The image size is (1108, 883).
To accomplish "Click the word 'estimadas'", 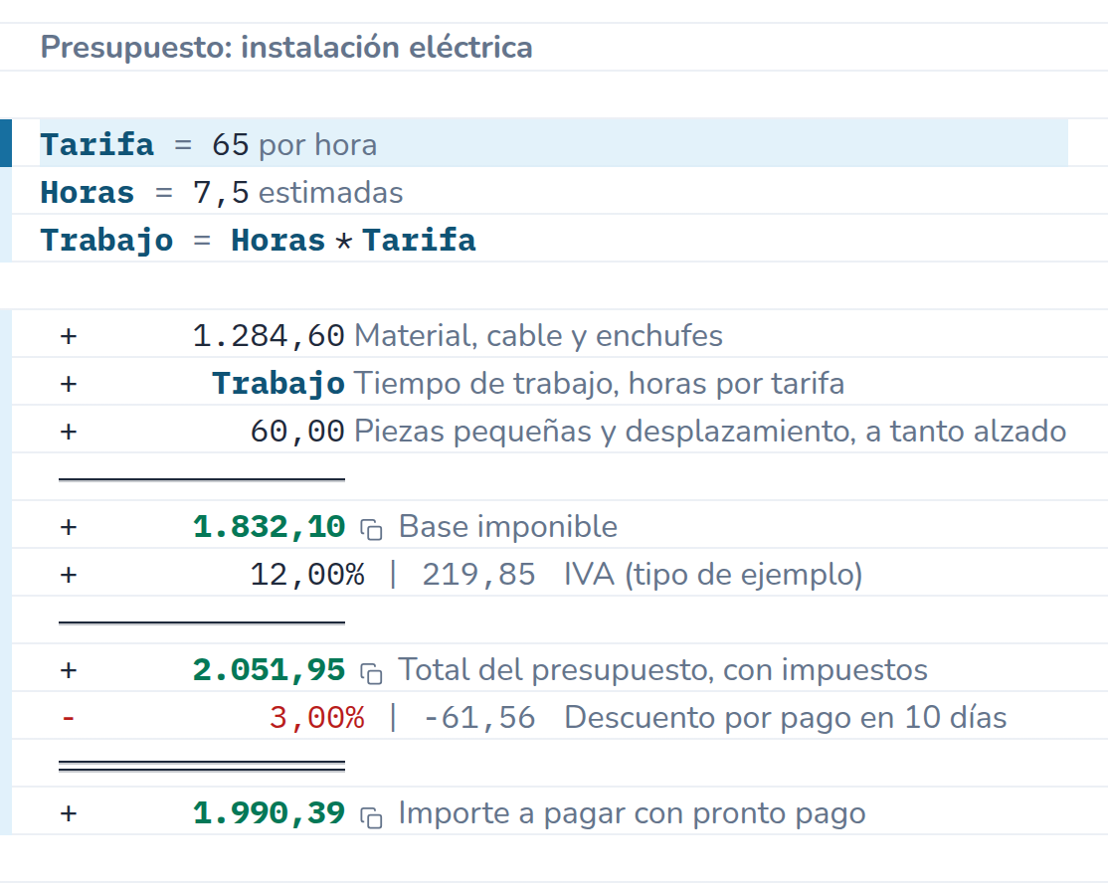I will 330,192.
